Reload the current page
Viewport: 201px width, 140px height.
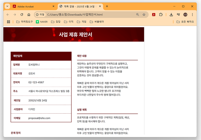[x=22, y=15]
